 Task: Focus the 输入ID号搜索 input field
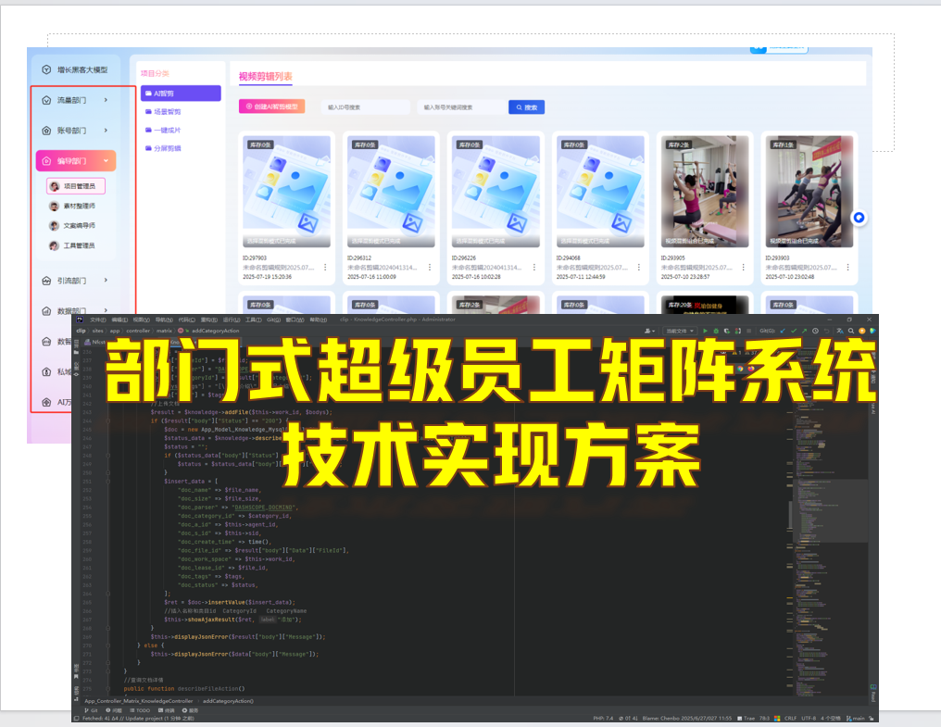[366, 107]
